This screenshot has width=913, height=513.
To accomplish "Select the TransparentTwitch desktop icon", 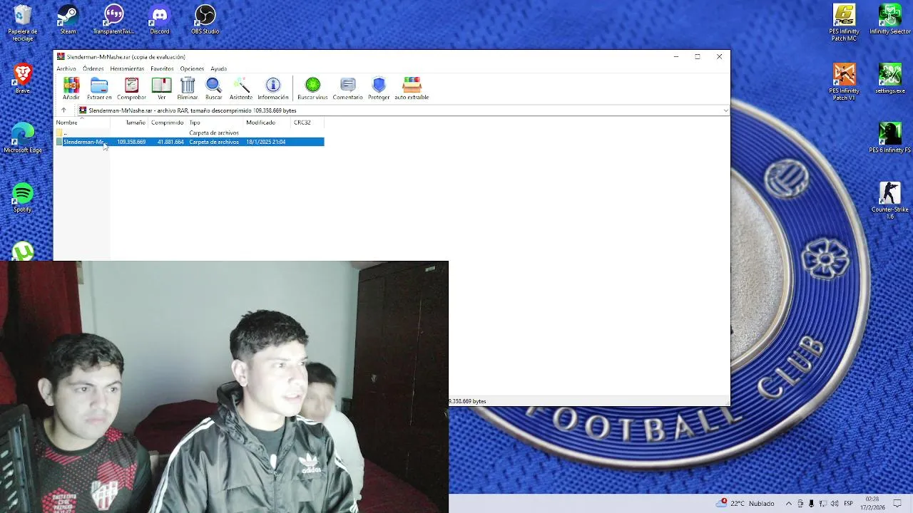I will 113,20.
